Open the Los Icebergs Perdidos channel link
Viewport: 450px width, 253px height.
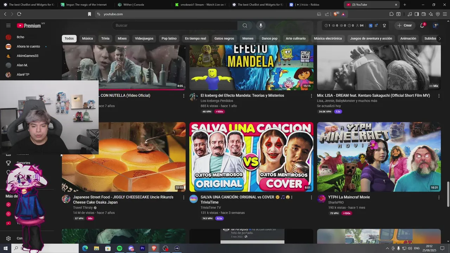coord(217,101)
